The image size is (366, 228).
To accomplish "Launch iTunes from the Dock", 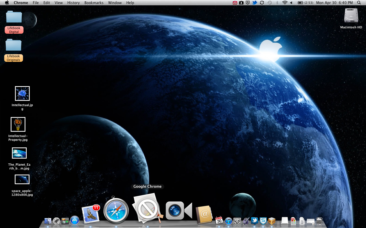I will click(228, 221).
